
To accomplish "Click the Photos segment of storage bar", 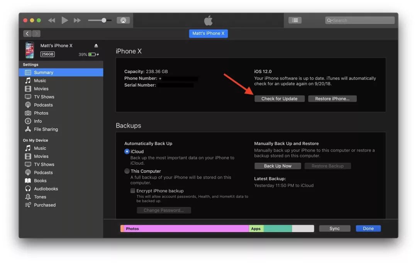I will point(186,229).
